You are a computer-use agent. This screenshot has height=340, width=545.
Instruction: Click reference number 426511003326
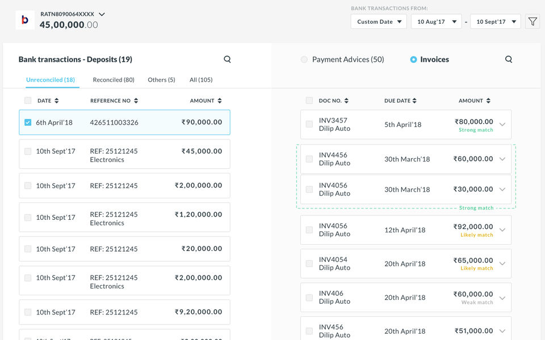[x=114, y=122]
